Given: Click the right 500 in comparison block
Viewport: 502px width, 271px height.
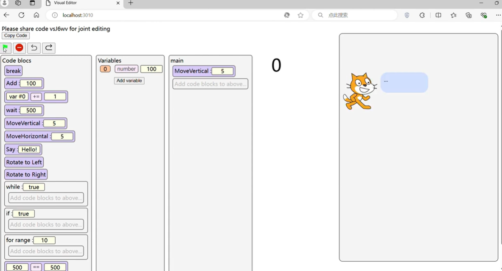Looking at the screenshot, I should coord(55,267).
